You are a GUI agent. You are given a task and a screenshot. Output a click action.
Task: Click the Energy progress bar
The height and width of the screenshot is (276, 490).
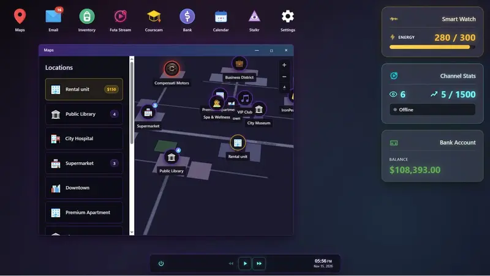click(x=432, y=47)
